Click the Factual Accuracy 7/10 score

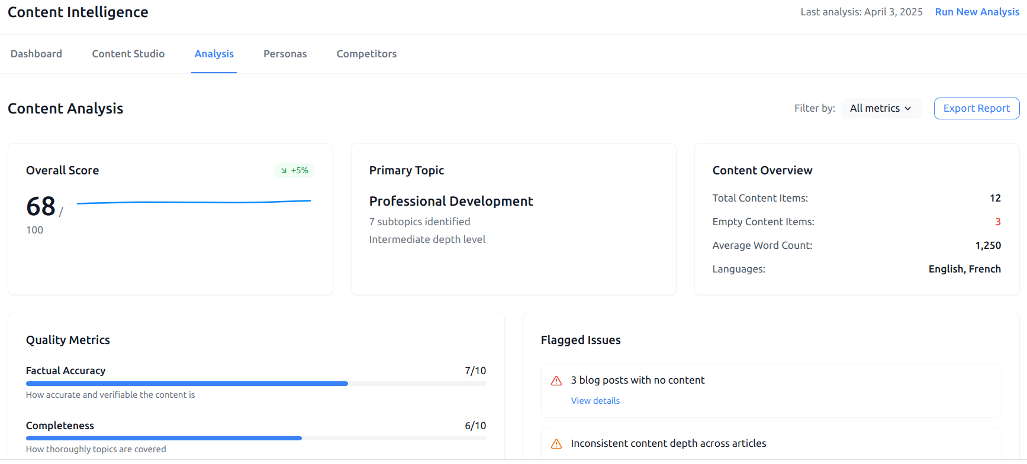pos(475,371)
